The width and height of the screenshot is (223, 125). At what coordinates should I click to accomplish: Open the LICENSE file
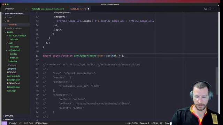(11, 73)
